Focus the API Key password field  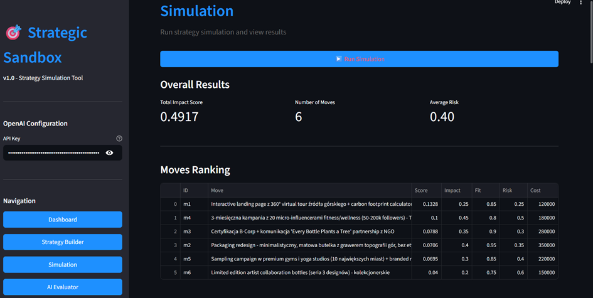click(x=54, y=153)
